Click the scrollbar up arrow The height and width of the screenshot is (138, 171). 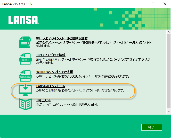(168, 32)
